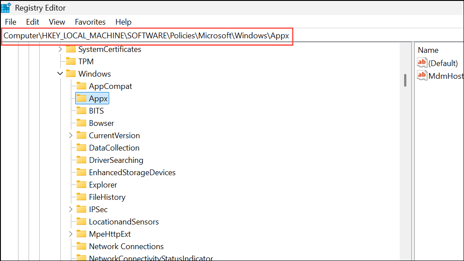
Task: Select the Explorer key label
Action: click(x=103, y=185)
